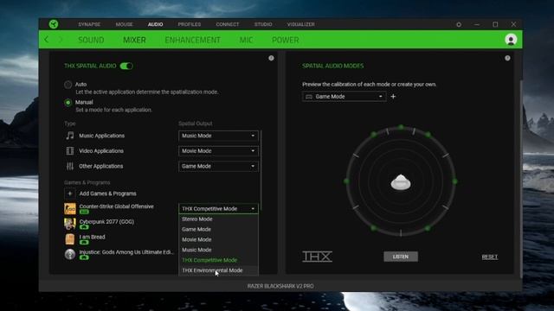Switch to the CONNECT tab
Image resolution: width=554 pixels, height=311 pixels.
click(227, 24)
